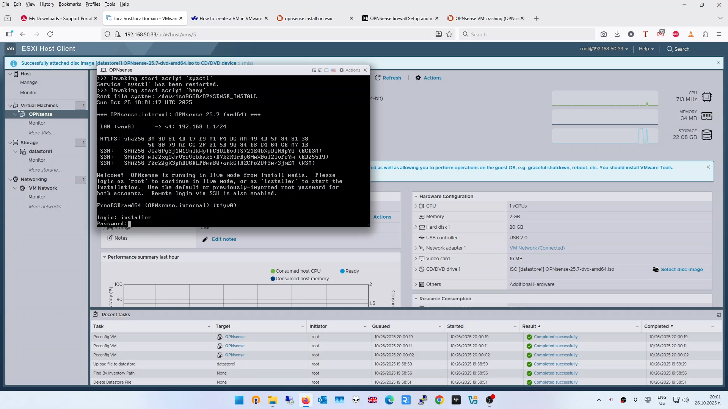The width and height of the screenshot is (728, 409).
Task: Collapse the Virtual Machines tree node
Action: [x=10, y=106]
